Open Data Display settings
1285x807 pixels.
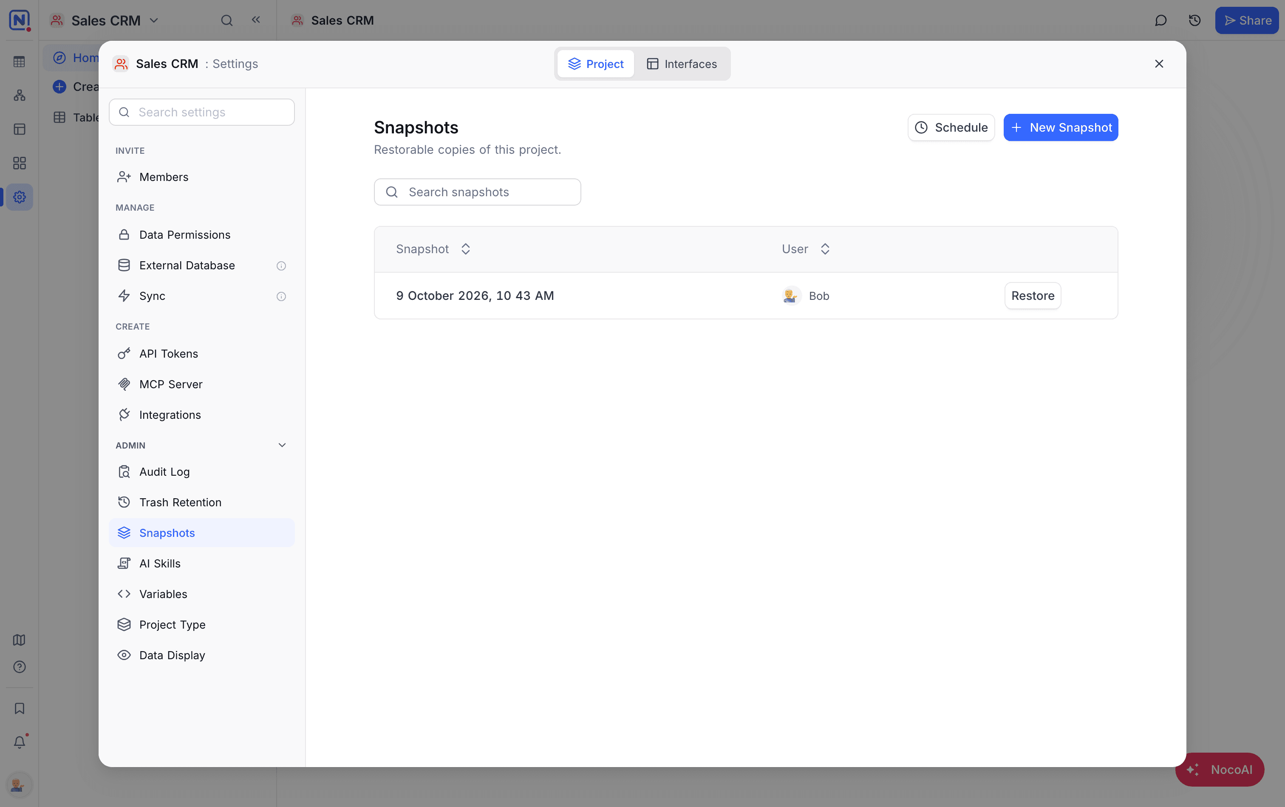(x=202, y=655)
